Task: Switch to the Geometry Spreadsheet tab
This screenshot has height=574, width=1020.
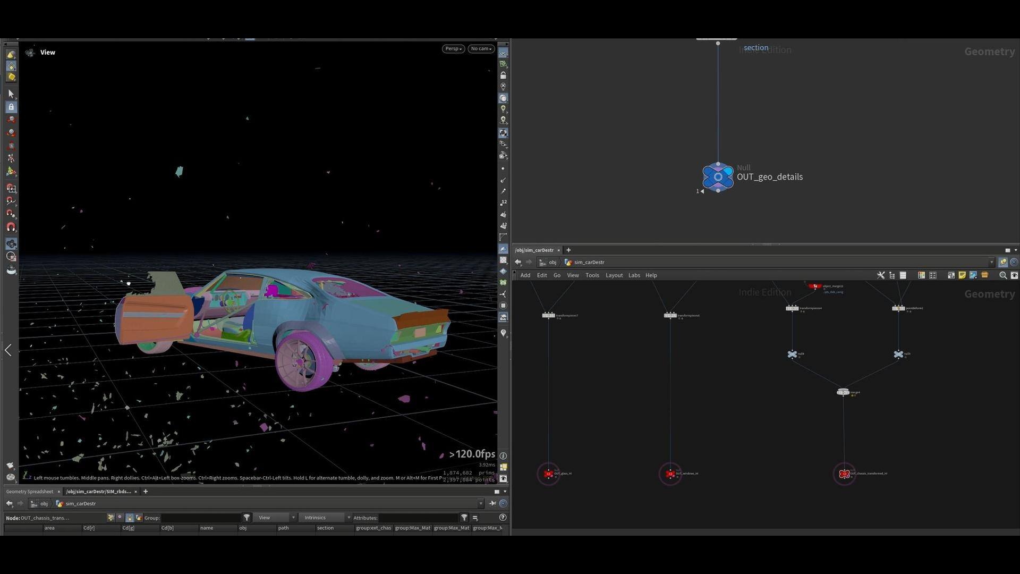Action: click(30, 492)
